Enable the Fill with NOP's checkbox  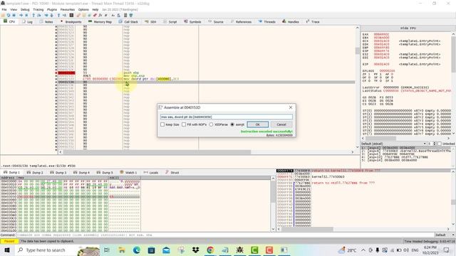coord(184,124)
